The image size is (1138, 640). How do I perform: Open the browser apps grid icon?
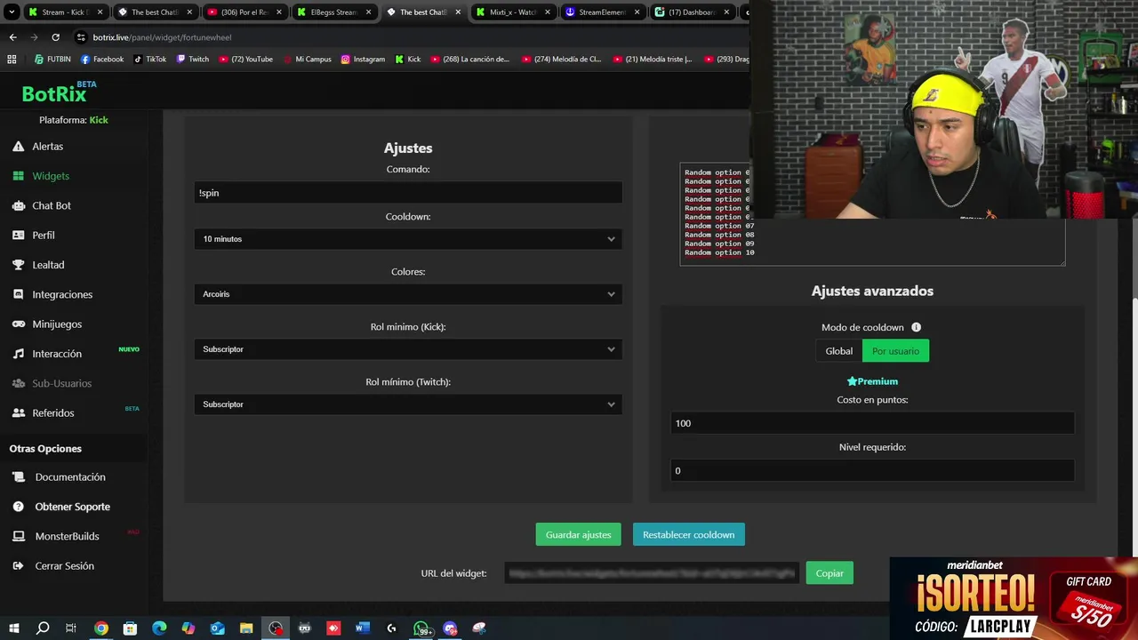[12, 60]
